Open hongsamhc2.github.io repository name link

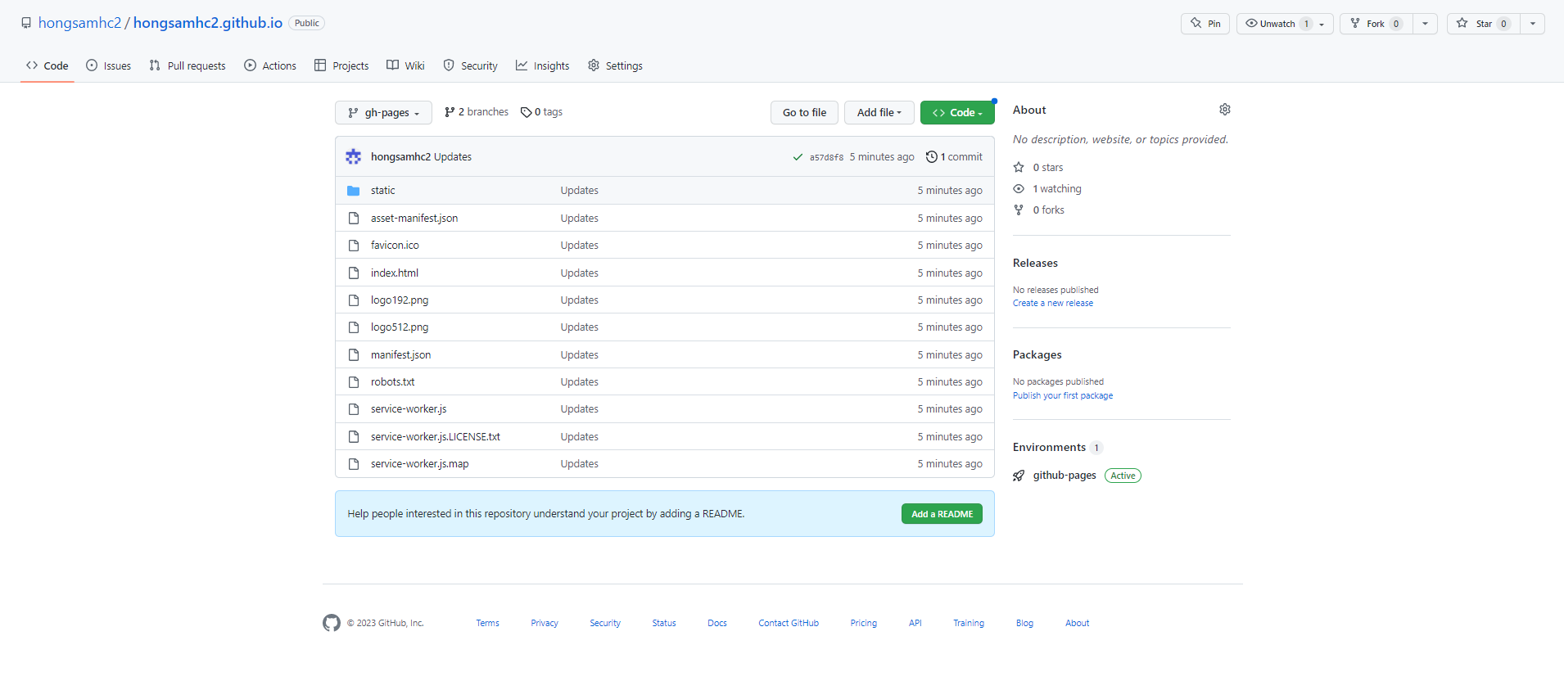[x=208, y=23]
